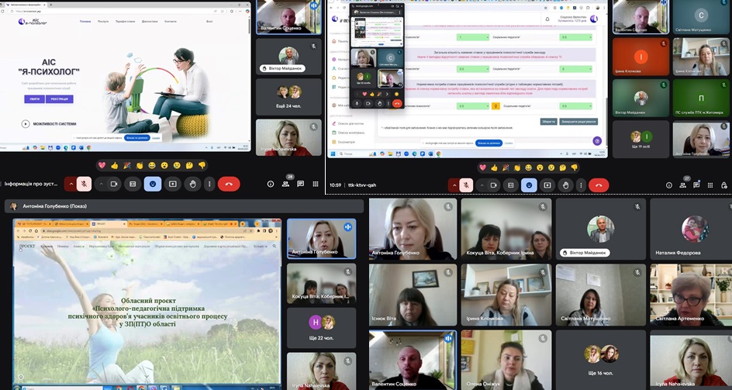The width and height of the screenshot is (732, 390).
Task: Click Антоніна Голубенко (Показ) presentation banner
Action: pos(54,206)
